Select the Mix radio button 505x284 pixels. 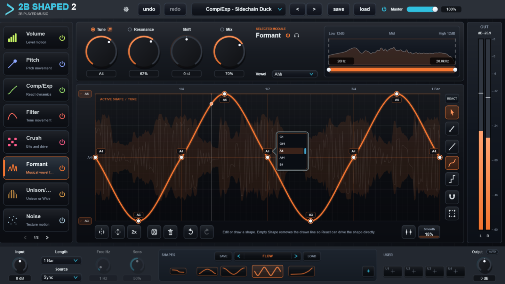(222, 30)
